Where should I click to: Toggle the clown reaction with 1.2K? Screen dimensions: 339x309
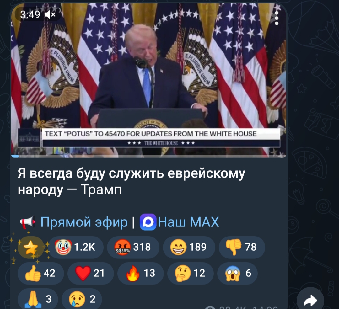coord(76,247)
